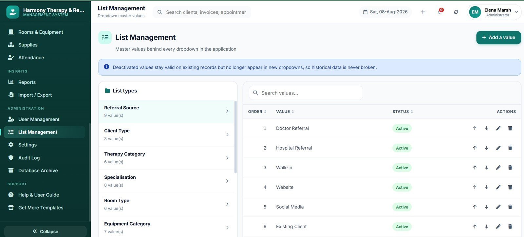Open the Reports page
The width and height of the screenshot is (524, 237).
[x=45, y=82]
